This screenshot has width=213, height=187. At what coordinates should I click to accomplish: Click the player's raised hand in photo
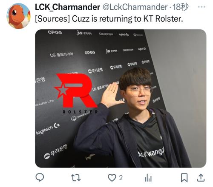[111, 95]
